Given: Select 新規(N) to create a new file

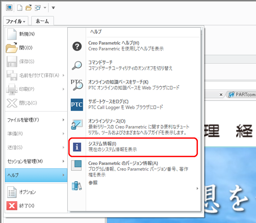Looking at the screenshot, I should pos(27,34).
